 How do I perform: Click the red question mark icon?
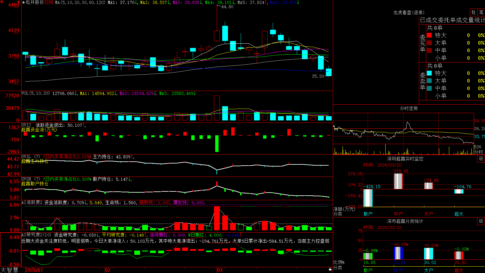click(x=19, y=2)
